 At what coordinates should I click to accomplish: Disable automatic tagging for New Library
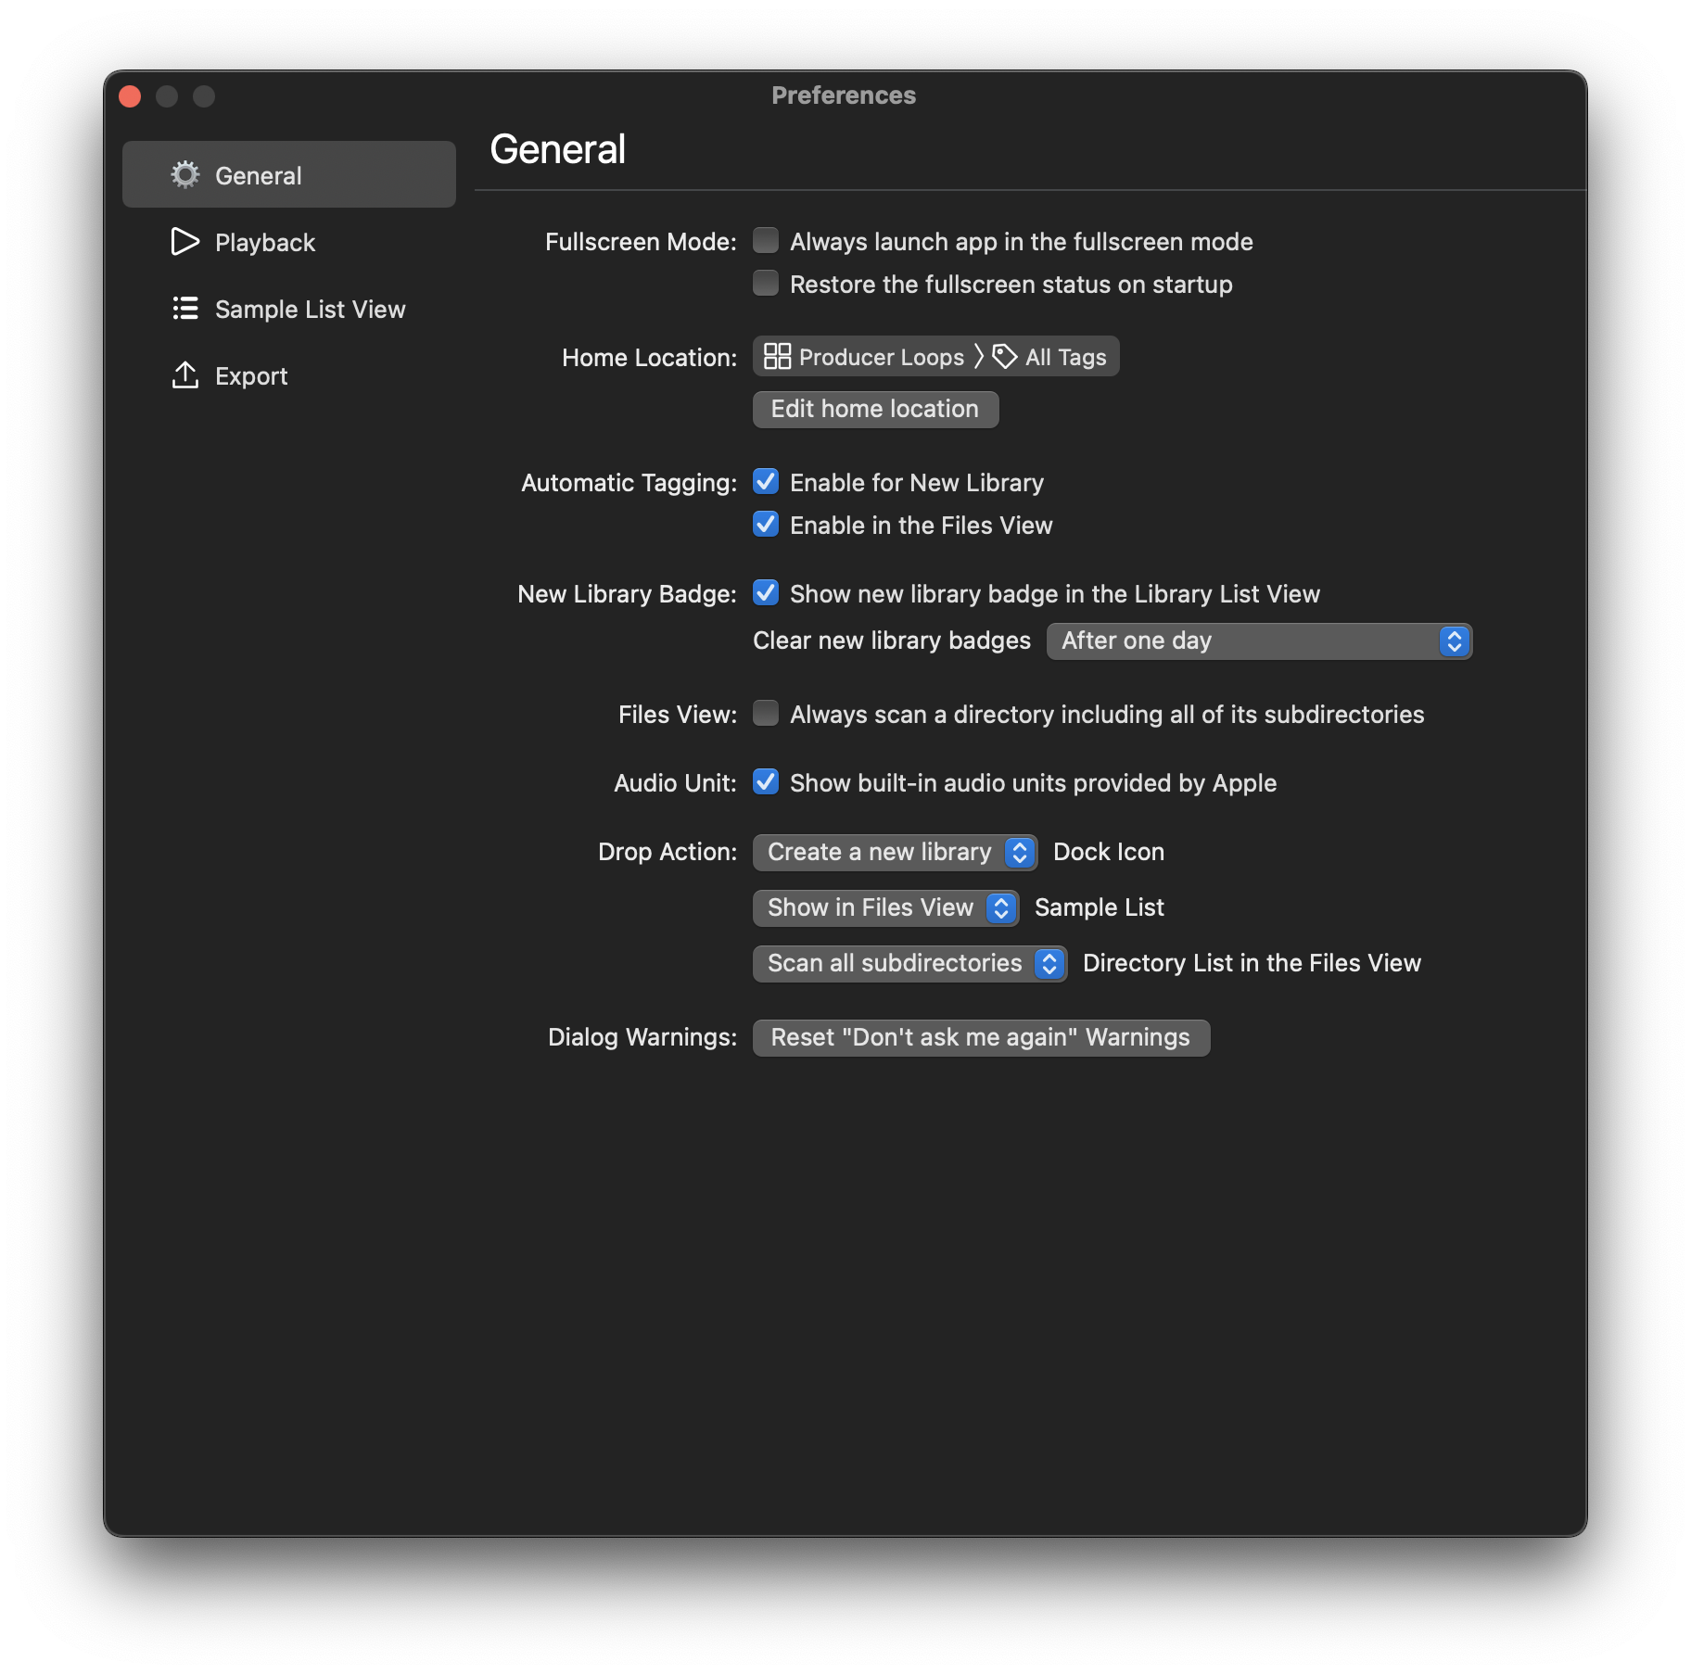pyautogui.click(x=766, y=482)
